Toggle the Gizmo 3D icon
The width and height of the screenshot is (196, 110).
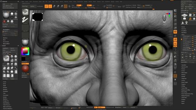(x=66, y=6)
